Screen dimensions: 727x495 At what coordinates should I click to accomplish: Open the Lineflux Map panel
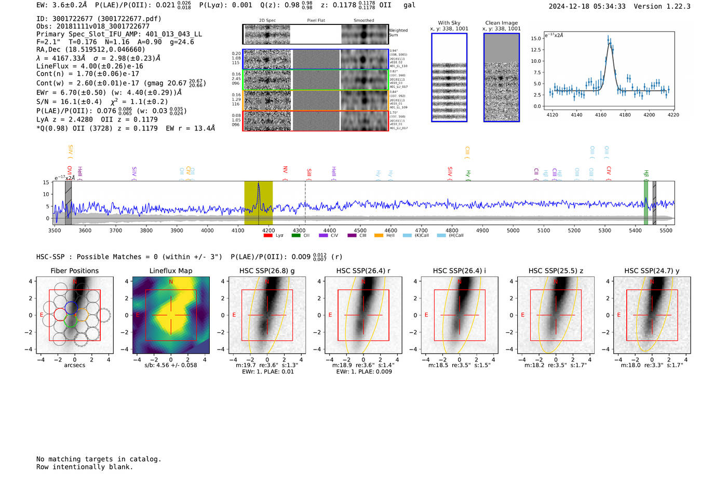(x=171, y=315)
